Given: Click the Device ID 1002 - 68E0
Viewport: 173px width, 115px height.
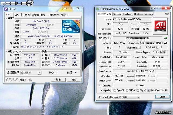Looking at the screenshot, I should (x=119, y=43).
